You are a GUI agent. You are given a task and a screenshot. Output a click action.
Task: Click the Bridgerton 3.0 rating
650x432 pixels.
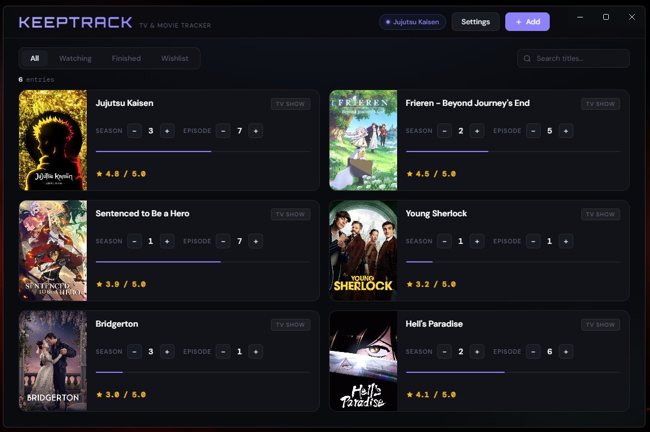(x=121, y=394)
